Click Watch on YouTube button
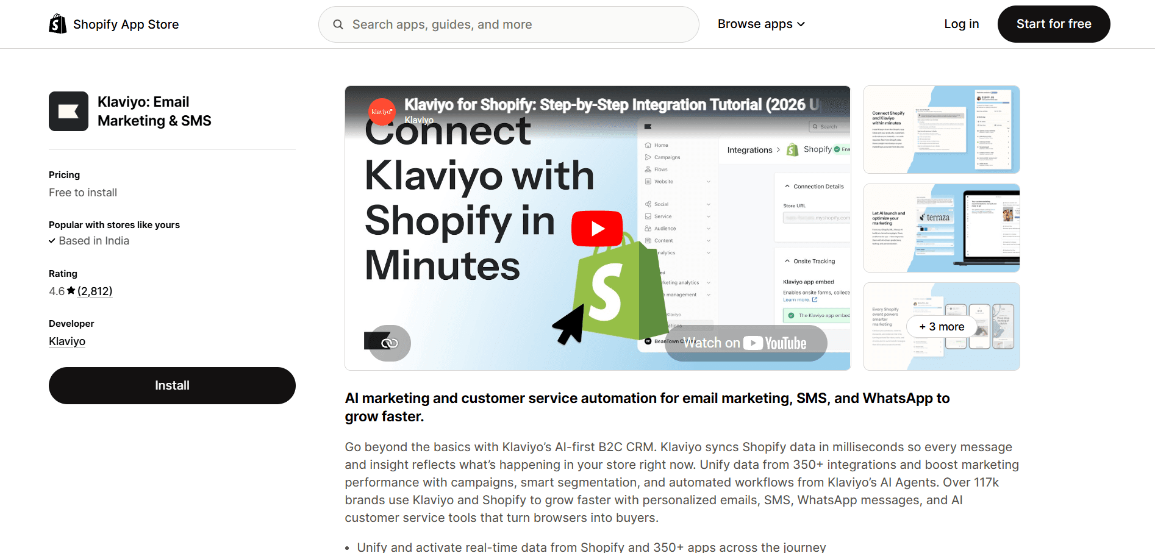Viewport: 1155px width, 553px height. [746, 343]
